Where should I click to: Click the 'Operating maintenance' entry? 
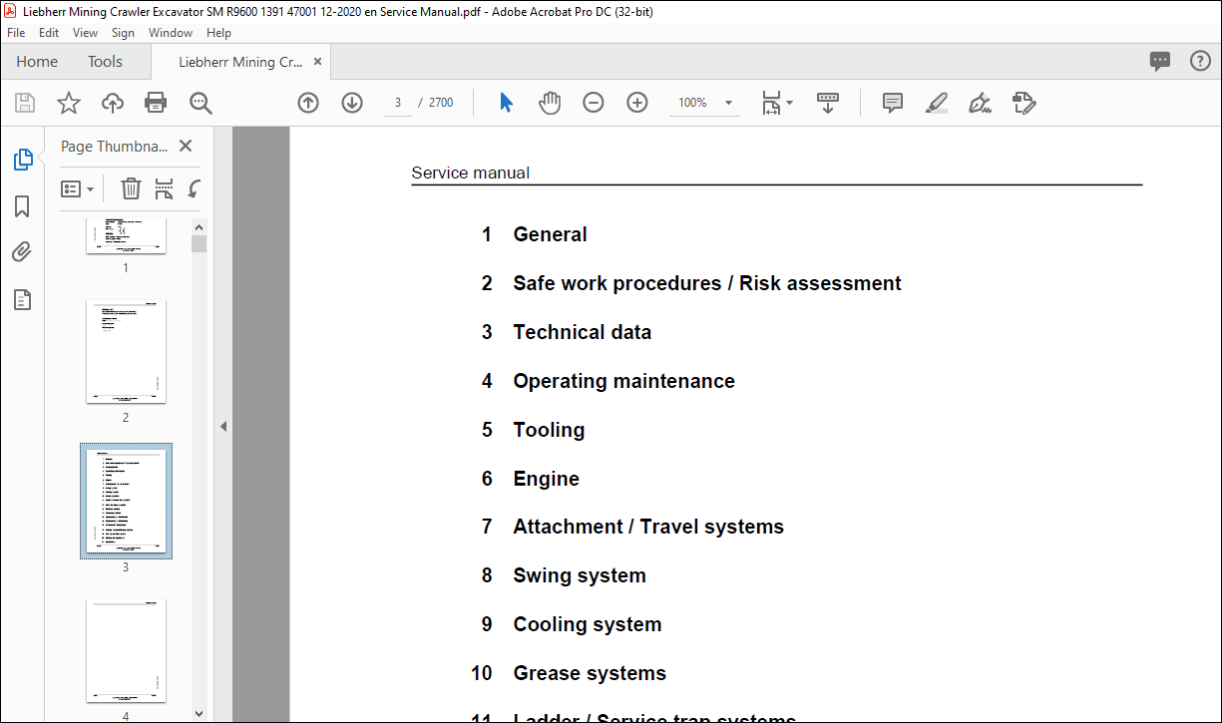(623, 381)
